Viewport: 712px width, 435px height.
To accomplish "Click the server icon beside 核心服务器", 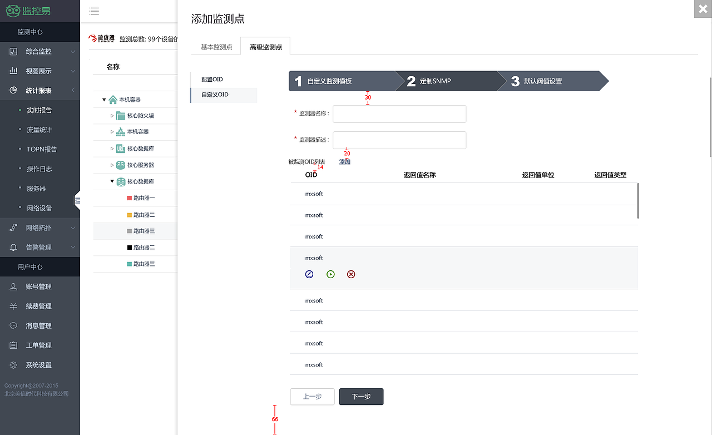I will click(121, 165).
